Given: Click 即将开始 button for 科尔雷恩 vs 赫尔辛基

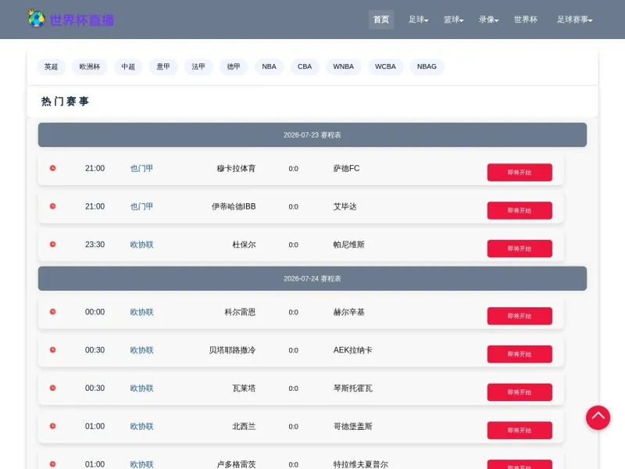Looking at the screenshot, I should 520,316.
